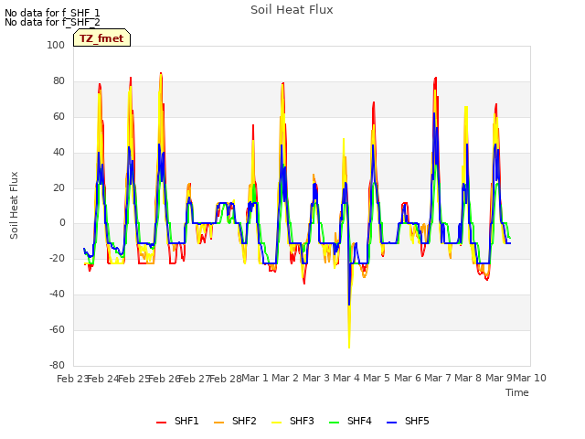Click the 80 y-axis tick label
The width and height of the screenshot is (585, 439).
click(58, 81)
